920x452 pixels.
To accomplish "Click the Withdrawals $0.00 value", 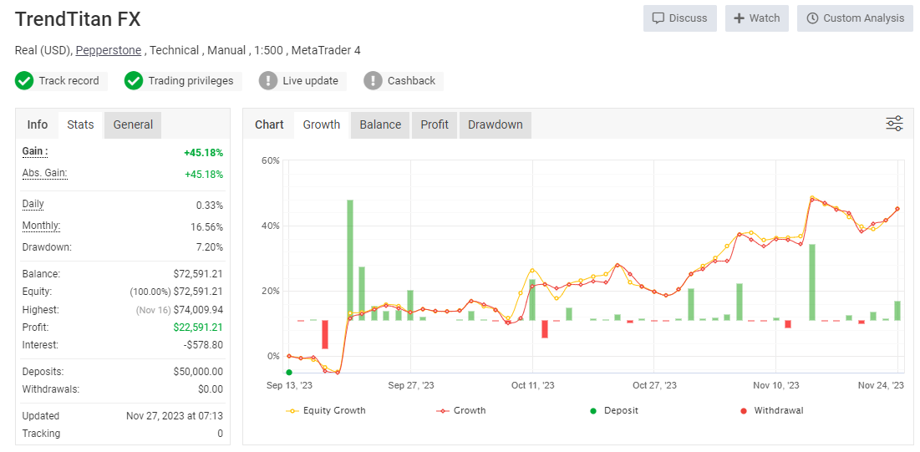I will click(x=211, y=389).
